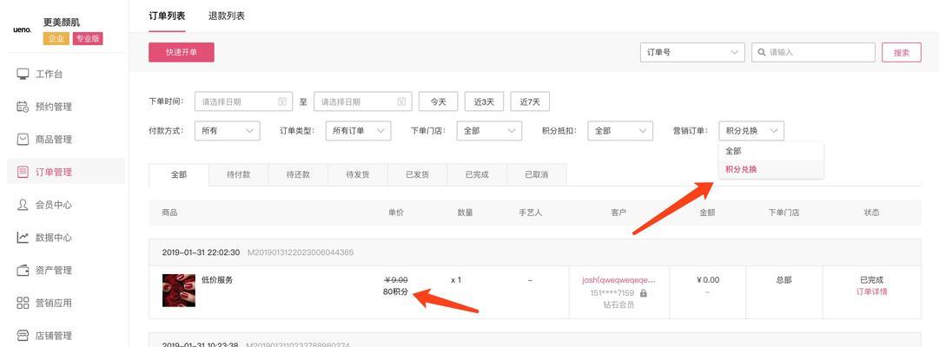Focus the 请输入 search input
The image size is (939, 347).
pyautogui.click(x=813, y=53)
